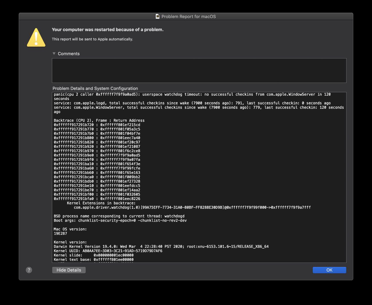The width and height of the screenshot is (372, 305).
Task: Click the "Problem Details and System Configuration" label
Action: coord(95,88)
